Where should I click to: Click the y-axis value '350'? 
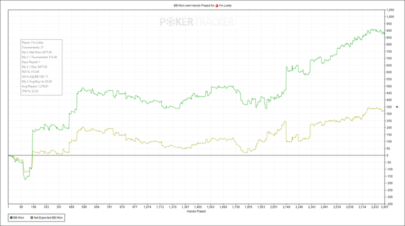tap(389, 107)
